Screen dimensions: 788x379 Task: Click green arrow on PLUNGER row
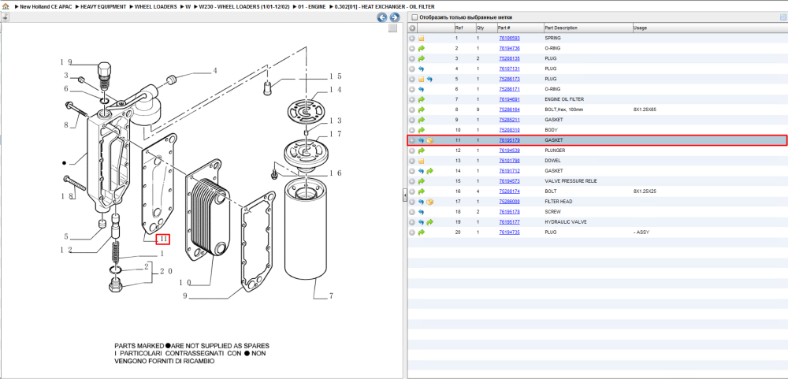421,150
